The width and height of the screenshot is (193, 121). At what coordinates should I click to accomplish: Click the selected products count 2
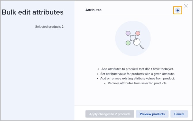tap(63, 27)
